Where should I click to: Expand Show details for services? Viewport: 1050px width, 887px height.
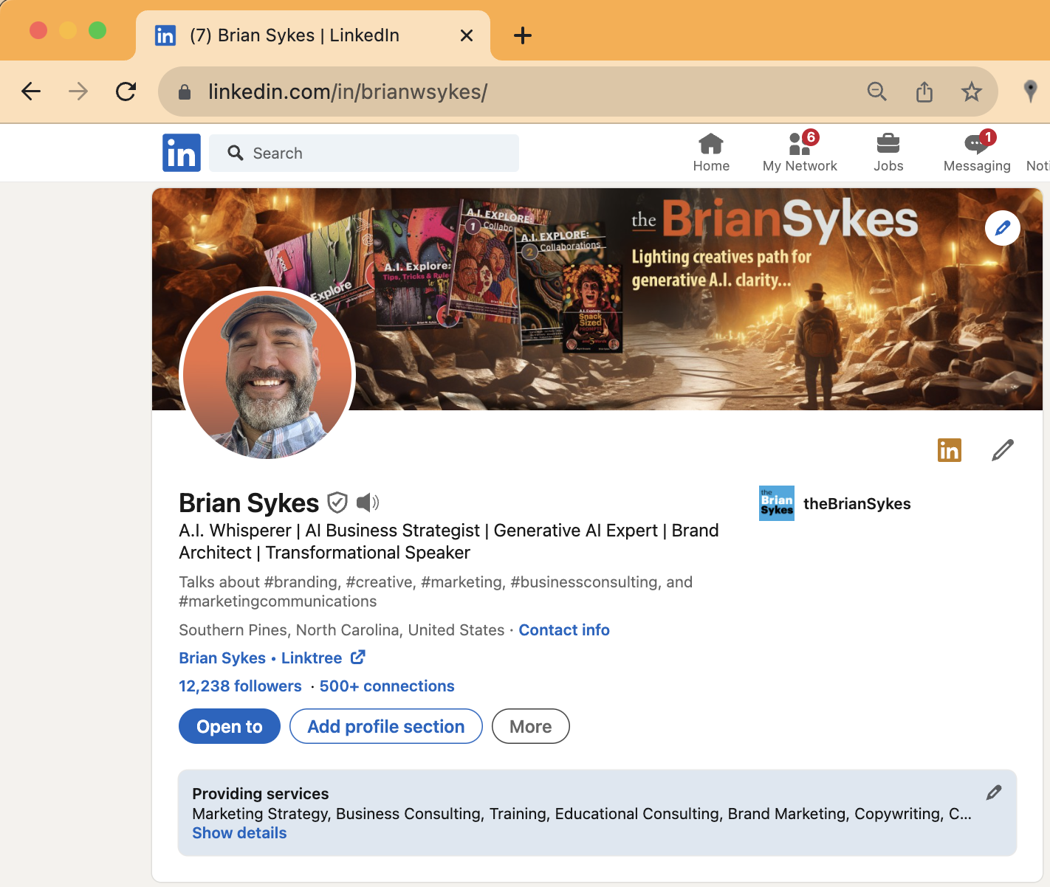pyautogui.click(x=239, y=833)
